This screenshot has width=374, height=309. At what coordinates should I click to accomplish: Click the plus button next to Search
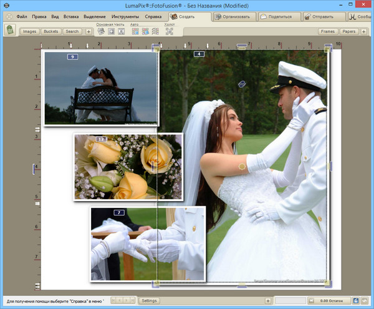pos(89,31)
